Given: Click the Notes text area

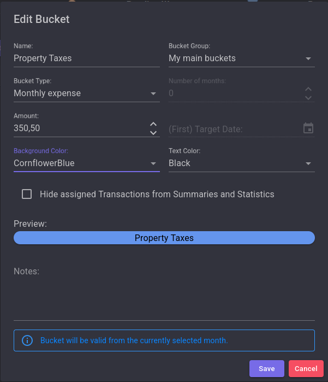Looking at the screenshot, I should point(164,295).
